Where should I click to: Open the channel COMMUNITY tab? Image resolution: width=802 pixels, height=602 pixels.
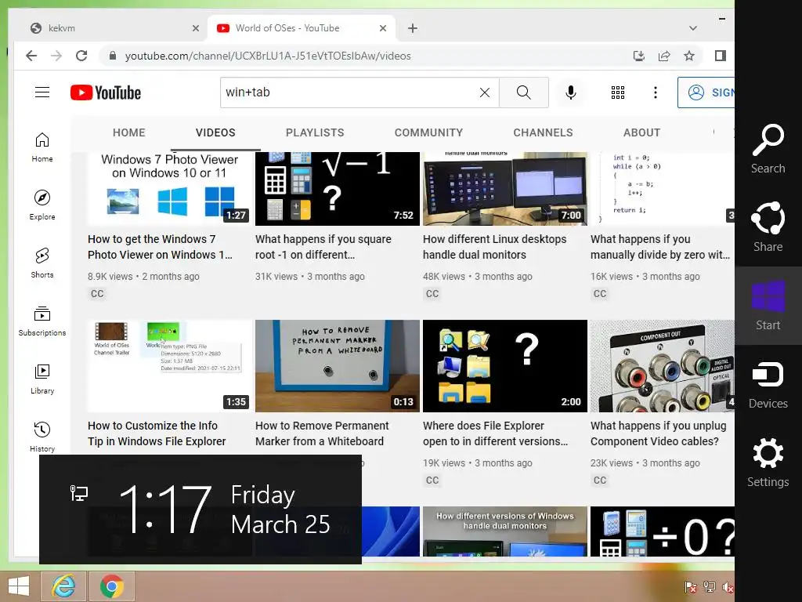click(428, 132)
